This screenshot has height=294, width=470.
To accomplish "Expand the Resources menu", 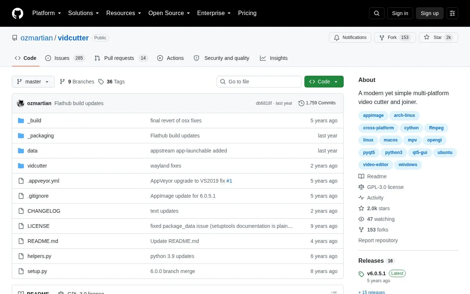I will (x=124, y=13).
